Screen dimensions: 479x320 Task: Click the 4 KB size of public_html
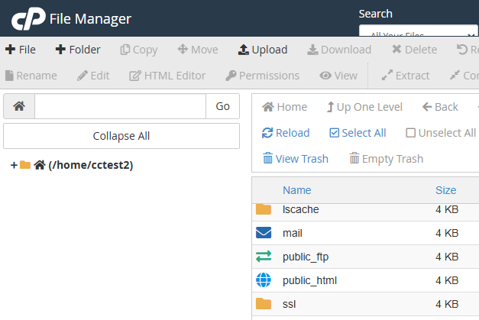click(447, 280)
